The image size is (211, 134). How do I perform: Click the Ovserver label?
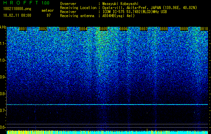pyautogui.click(x=68, y=4)
